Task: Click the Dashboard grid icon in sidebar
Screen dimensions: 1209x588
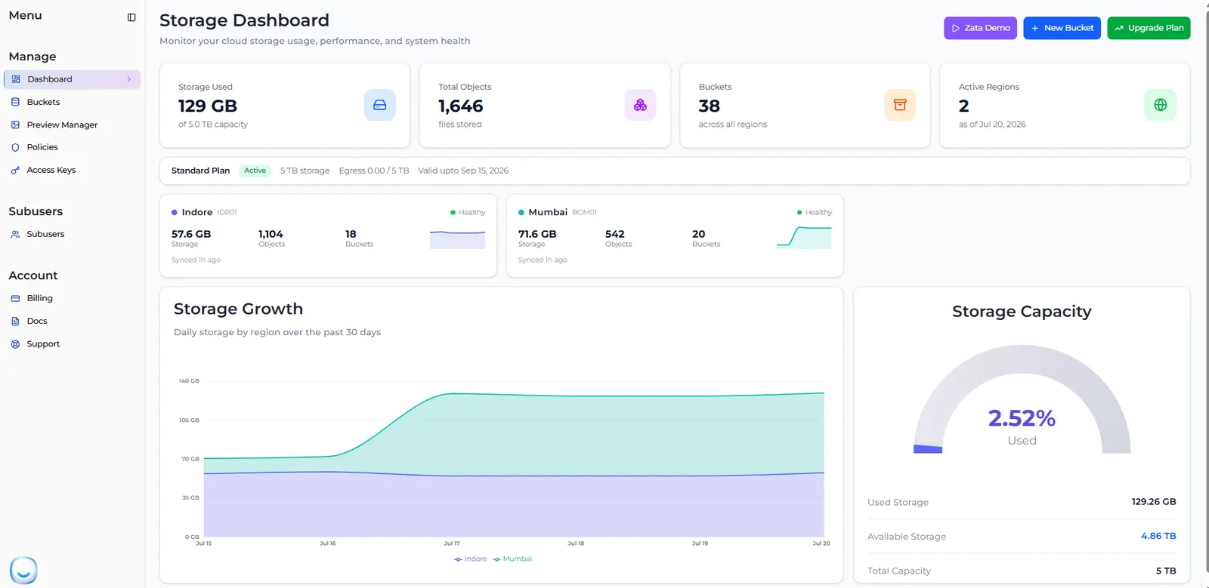Action: [x=16, y=79]
